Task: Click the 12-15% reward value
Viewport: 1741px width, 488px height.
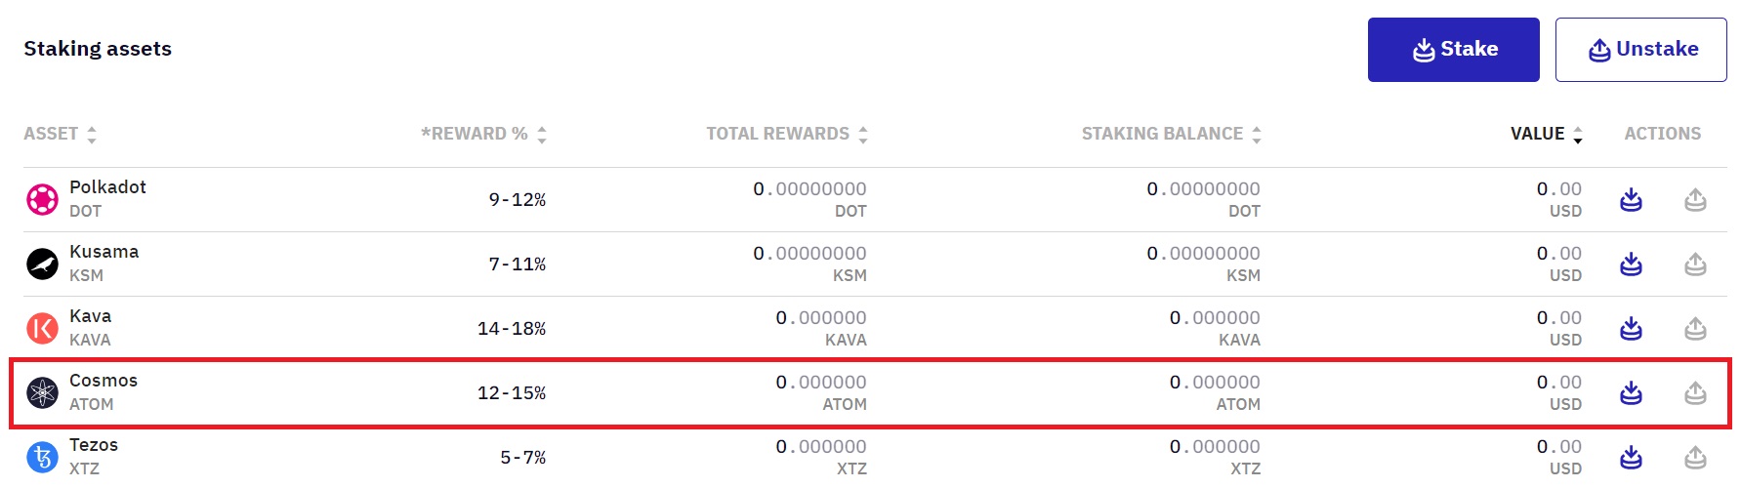Action: pyautogui.click(x=512, y=393)
